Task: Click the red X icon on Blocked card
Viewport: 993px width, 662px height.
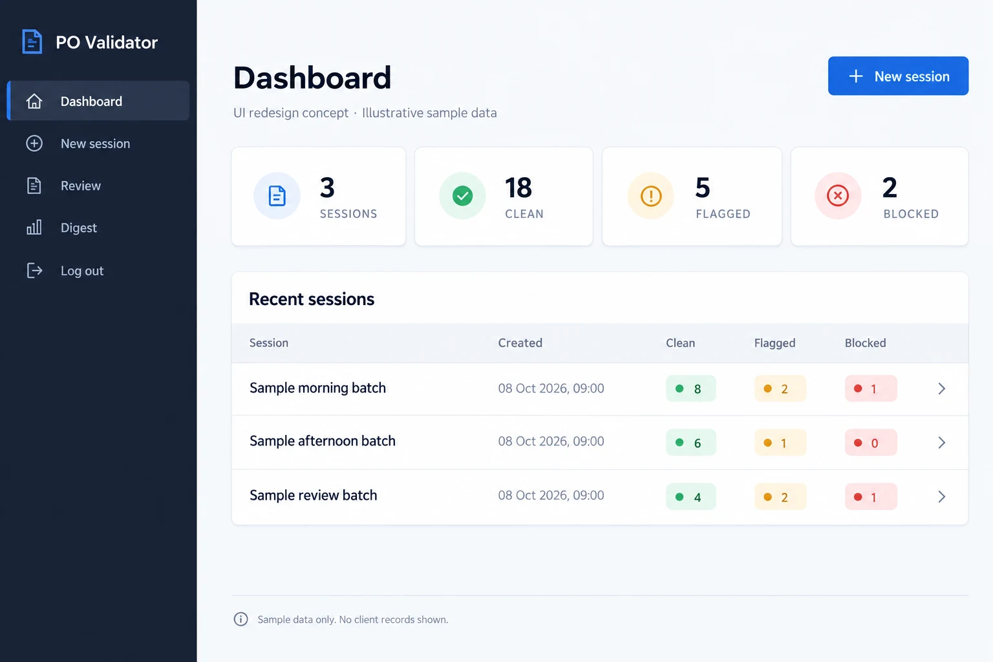Action: (838, 196)
